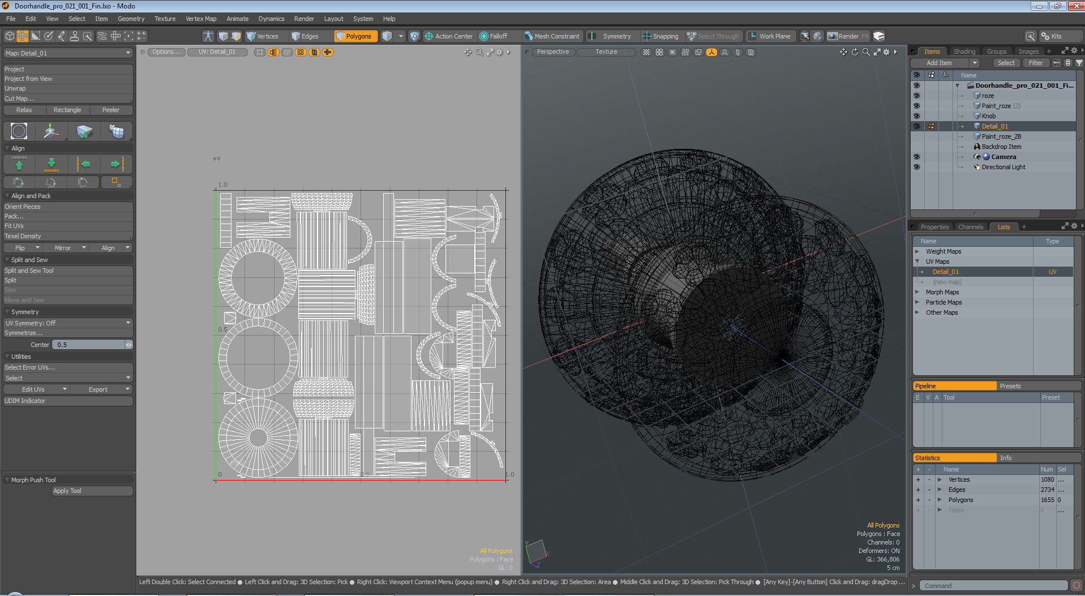Click the gear settings icon in UV viewport
This screenshot has height=596, width=1085.
pos(499,52)
